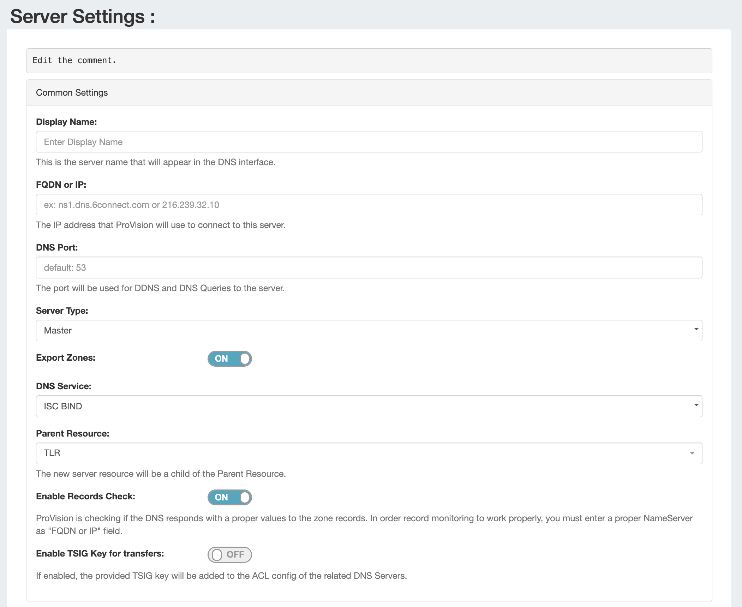Image resolution: width=742 pixels, height=607 pixels.
Task: Click the 'Enable TSIG Key for transfers:' label
Action: point(100,553)
